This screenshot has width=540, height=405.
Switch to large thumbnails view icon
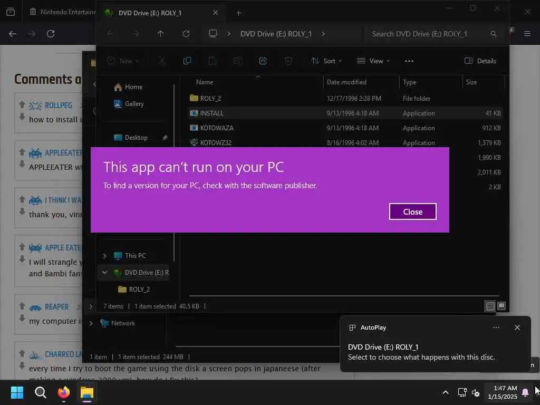pyautogui.click(x=502, y=306)
